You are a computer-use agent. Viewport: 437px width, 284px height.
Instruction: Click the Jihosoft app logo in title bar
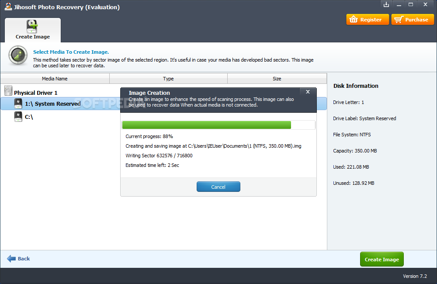[8, 7]
